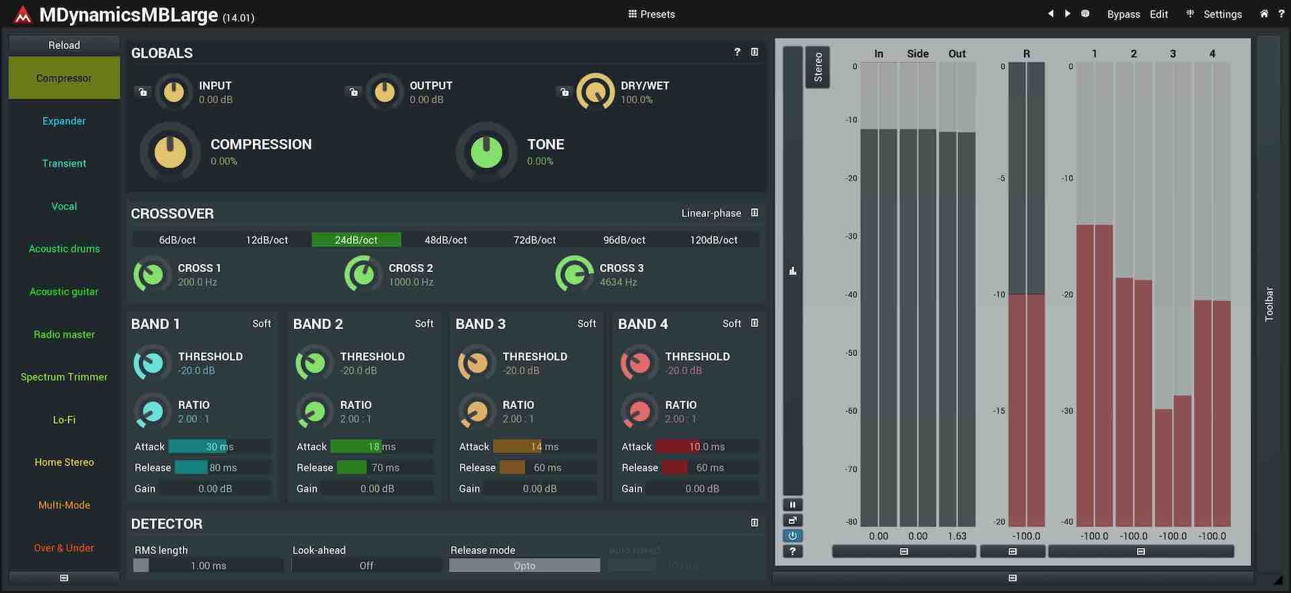Toggle Linear-phase crossover mode
This screenshot has width=1291, height=593.
coord(711,214)
